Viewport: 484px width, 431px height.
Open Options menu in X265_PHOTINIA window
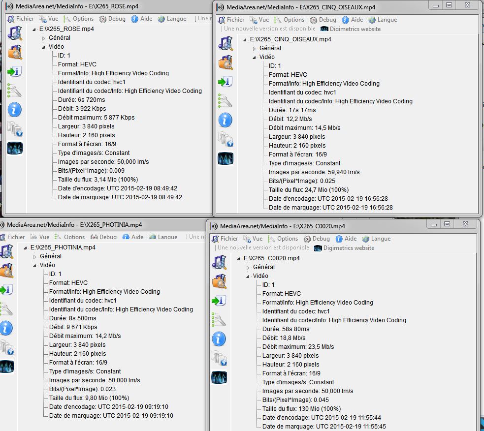(70, 237)
